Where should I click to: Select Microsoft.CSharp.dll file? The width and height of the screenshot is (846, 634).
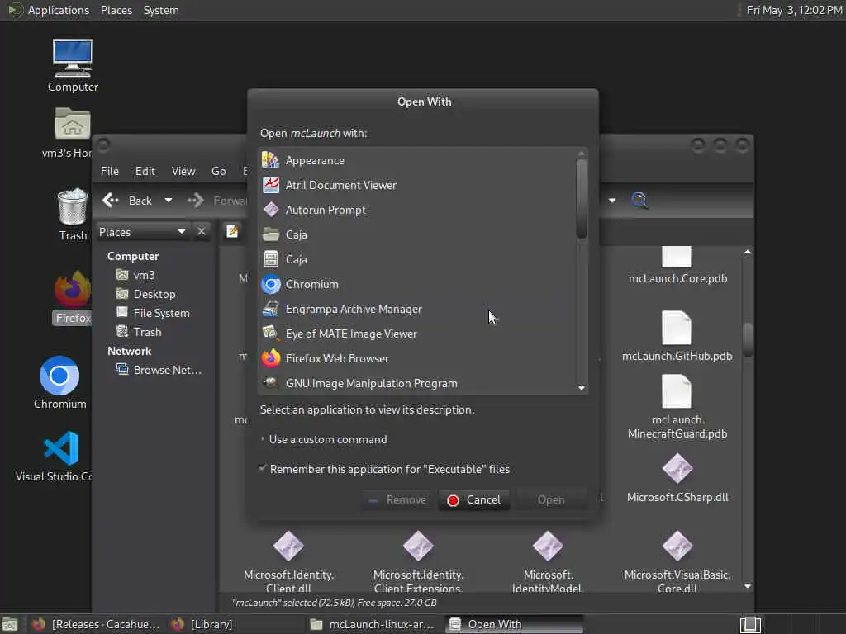click(x=677, y=478)
